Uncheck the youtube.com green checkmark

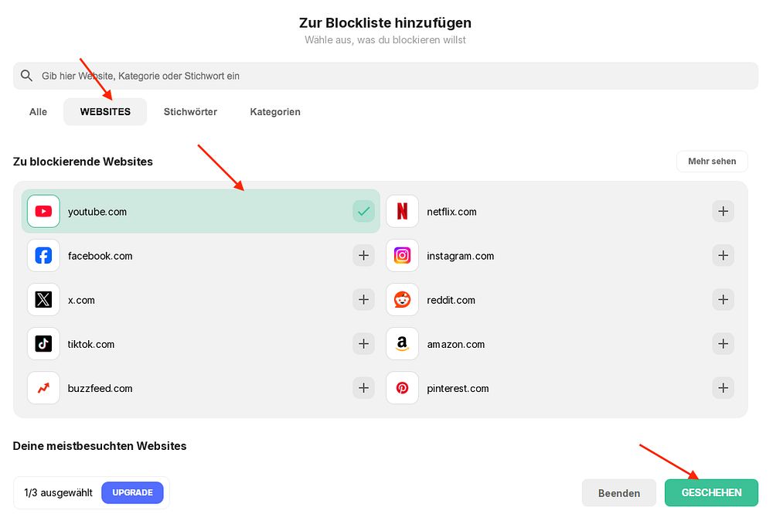tap(364, 212)
